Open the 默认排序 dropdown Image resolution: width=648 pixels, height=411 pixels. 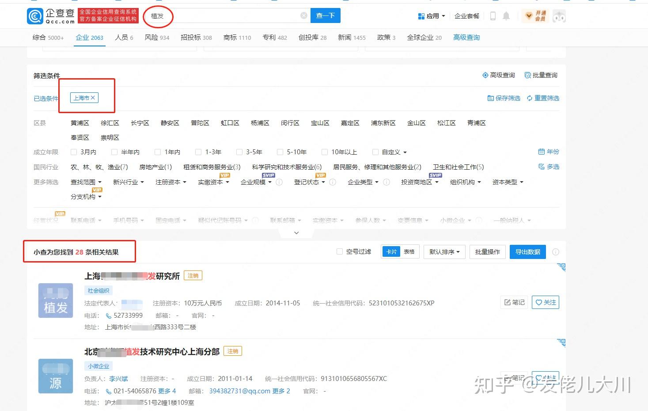[444, 252]
